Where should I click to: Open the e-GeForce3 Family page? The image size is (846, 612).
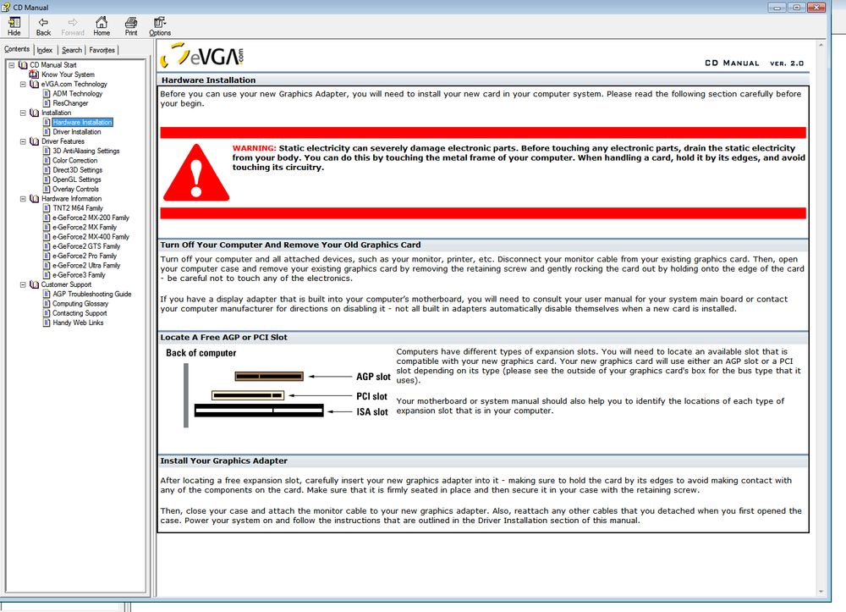(79, 274)
